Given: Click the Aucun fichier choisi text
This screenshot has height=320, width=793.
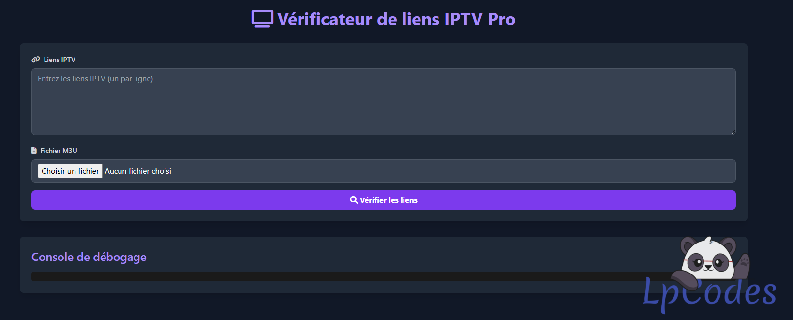Looking at the screenshot, I should (137, 170).
